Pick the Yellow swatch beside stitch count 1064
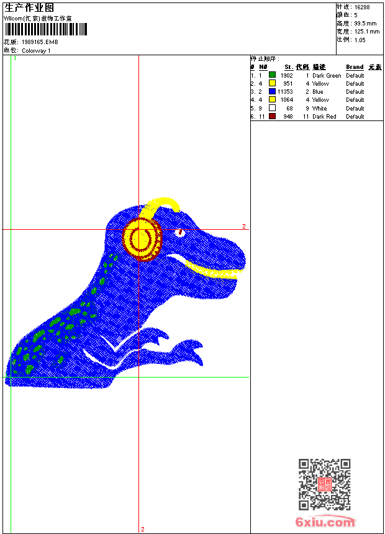Viewport: 385px width, 534px height. coord(272,99)
